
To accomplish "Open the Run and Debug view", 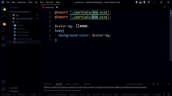I will [x=3, y=30].
